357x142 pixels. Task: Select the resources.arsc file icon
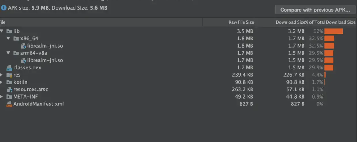[x=9, y=90]
